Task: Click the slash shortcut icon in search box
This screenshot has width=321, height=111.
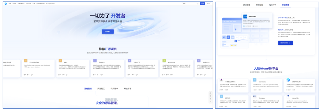Action: tap(198, 4)
